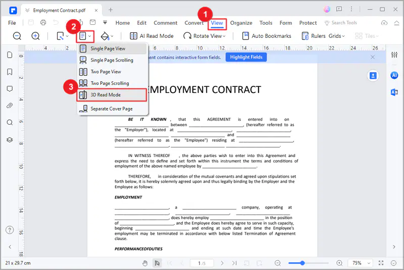Viewport: 404px width, 270px height.
Task: Click the email envelope icon
Action: point(92,22)
